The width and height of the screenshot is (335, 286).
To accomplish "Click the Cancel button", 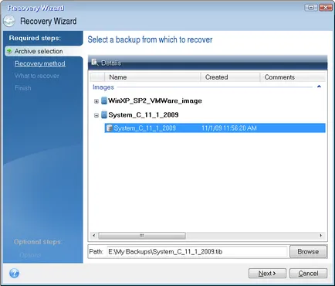I will pyautogui.click(x=308, y=273).
